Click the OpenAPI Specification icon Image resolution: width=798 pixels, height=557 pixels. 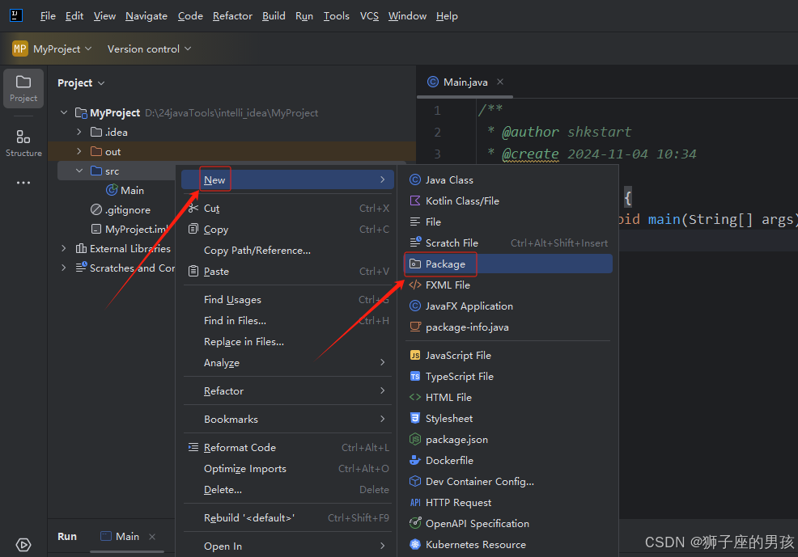click(415, 523)
